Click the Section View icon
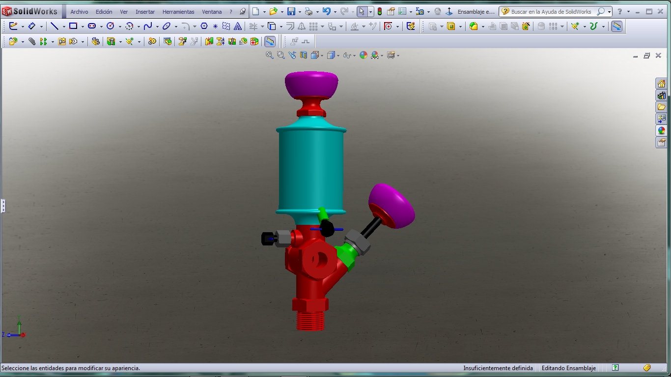 (x=304, y=55)
